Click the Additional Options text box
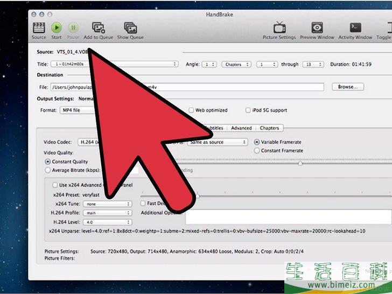Viewport: 392px width, 294px height. pos(288,217)
